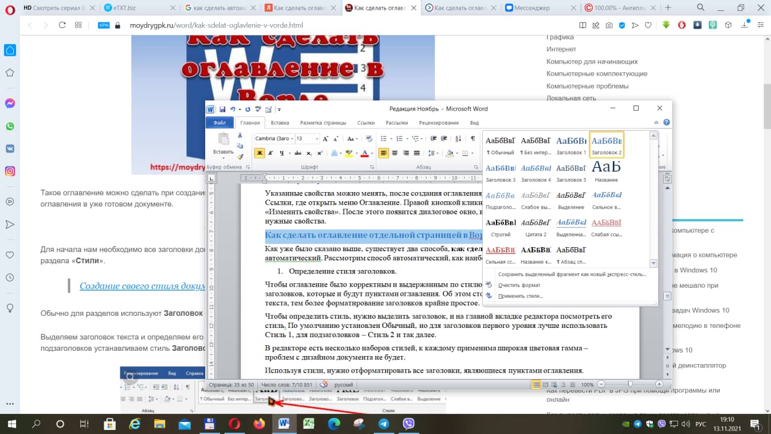Click the sort A-Z icon
The height and width of the screenshot is (434, 771).
459,139
